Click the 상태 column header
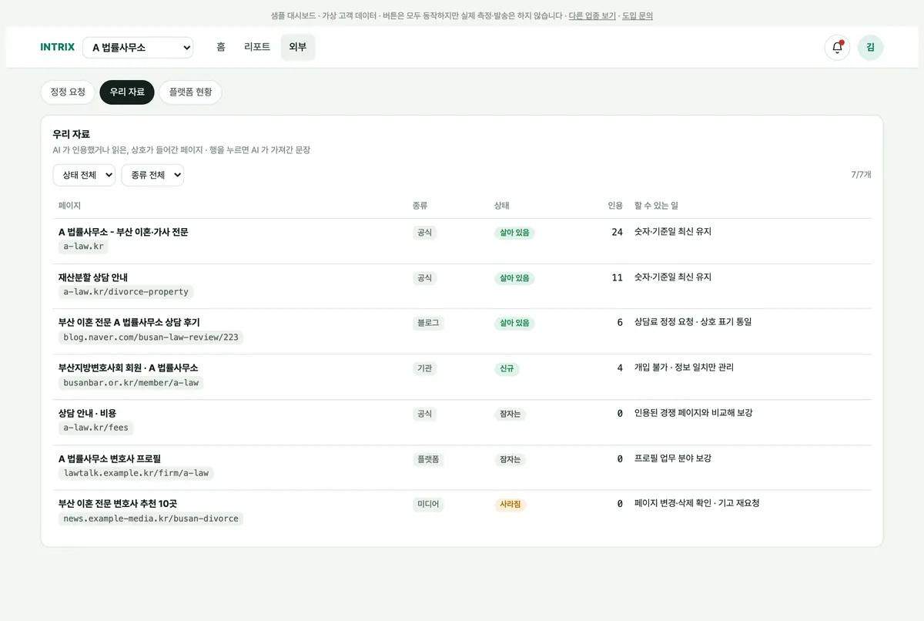This screenshot has width=924, height=621. (501, 206)
